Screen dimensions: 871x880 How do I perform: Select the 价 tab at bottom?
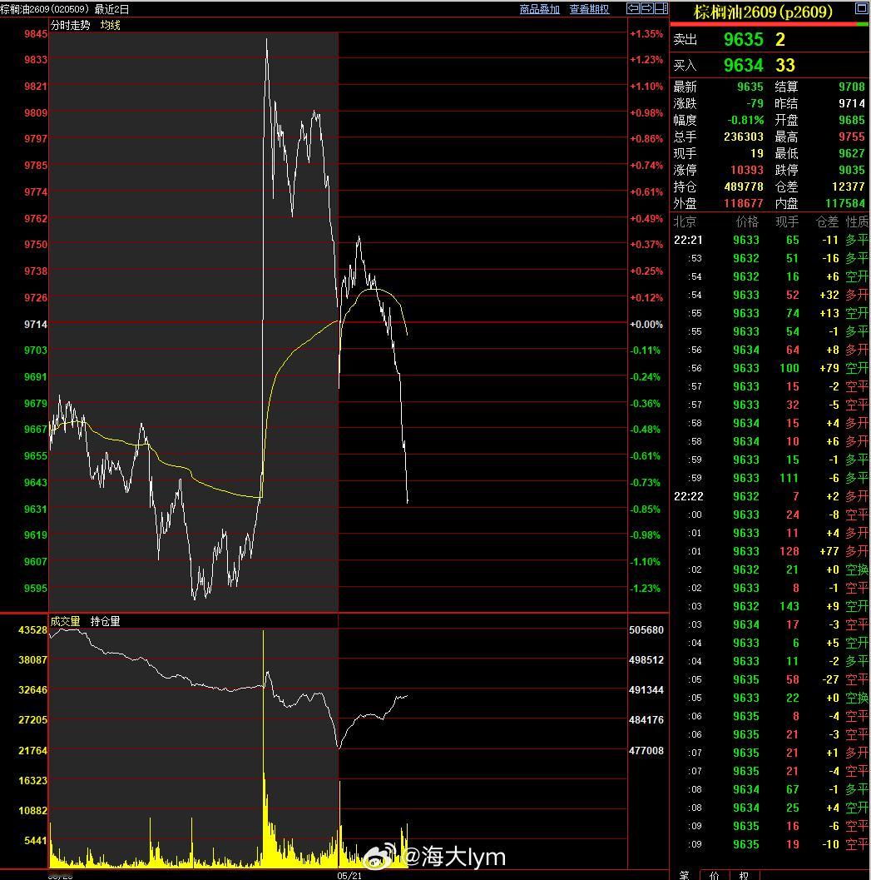(x=714, y=875)
